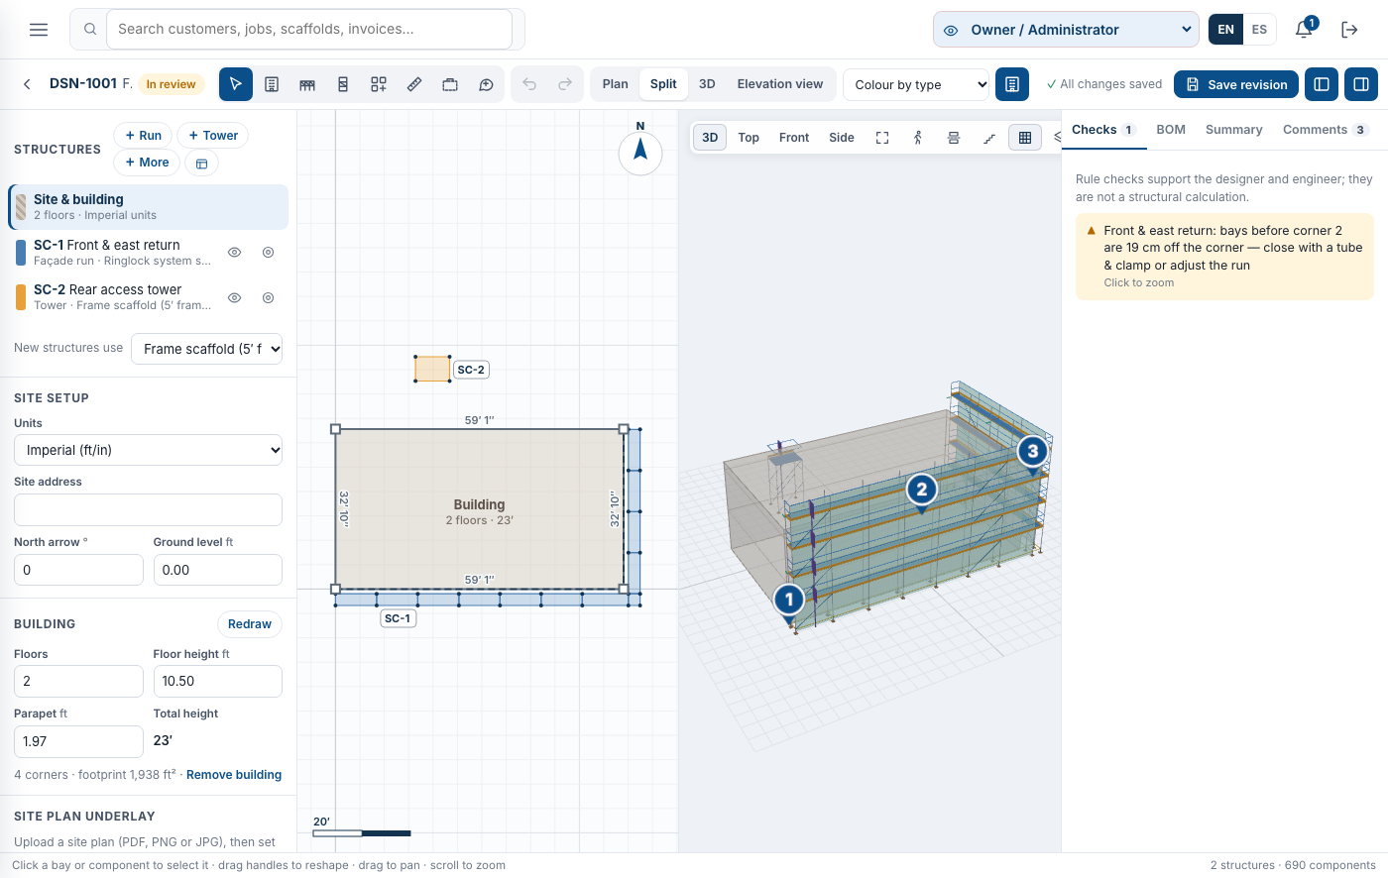Click the add components grid-plus tool
1388x878 pixels.
379,84
